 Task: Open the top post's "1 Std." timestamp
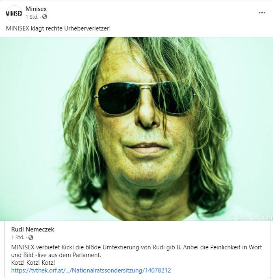pos(32,17)
